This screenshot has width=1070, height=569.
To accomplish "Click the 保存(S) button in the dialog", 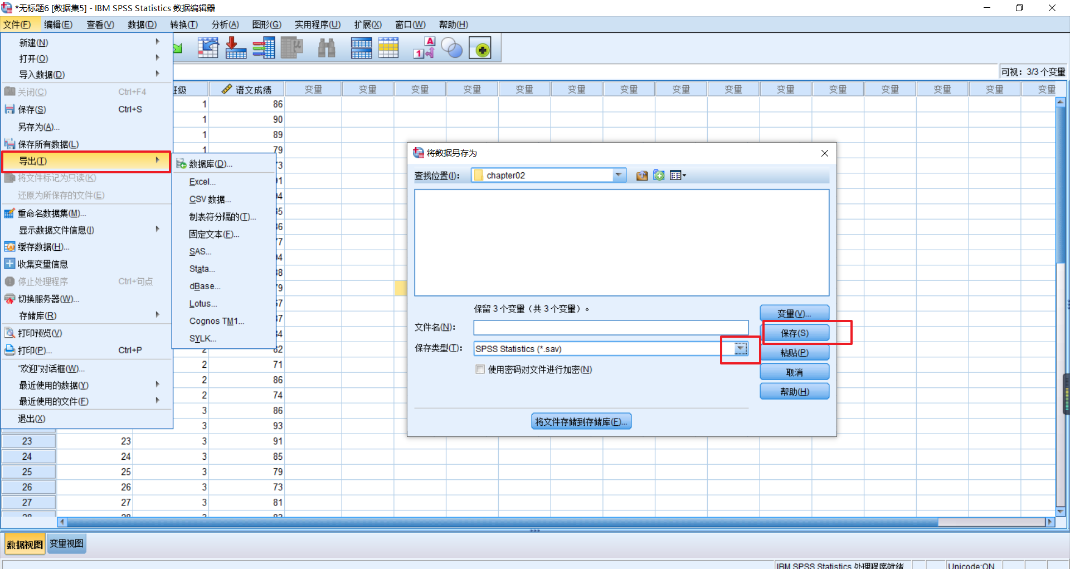I will 794,333.
